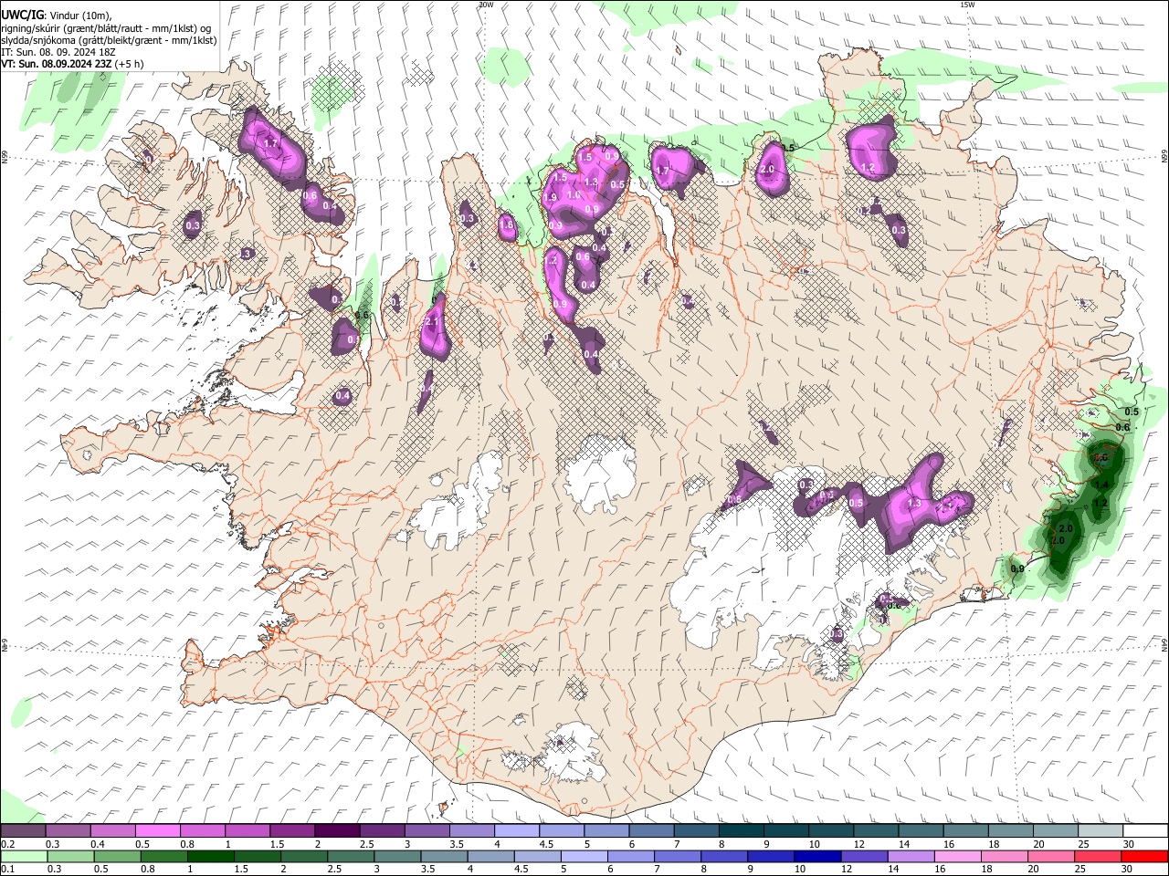Select the light periwinkle 4–4.5 snow legend swatch

click(516, 831)
